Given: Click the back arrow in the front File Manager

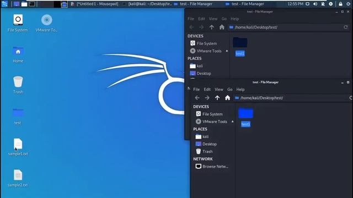Looking at the screenshot, I should [197, 98].
